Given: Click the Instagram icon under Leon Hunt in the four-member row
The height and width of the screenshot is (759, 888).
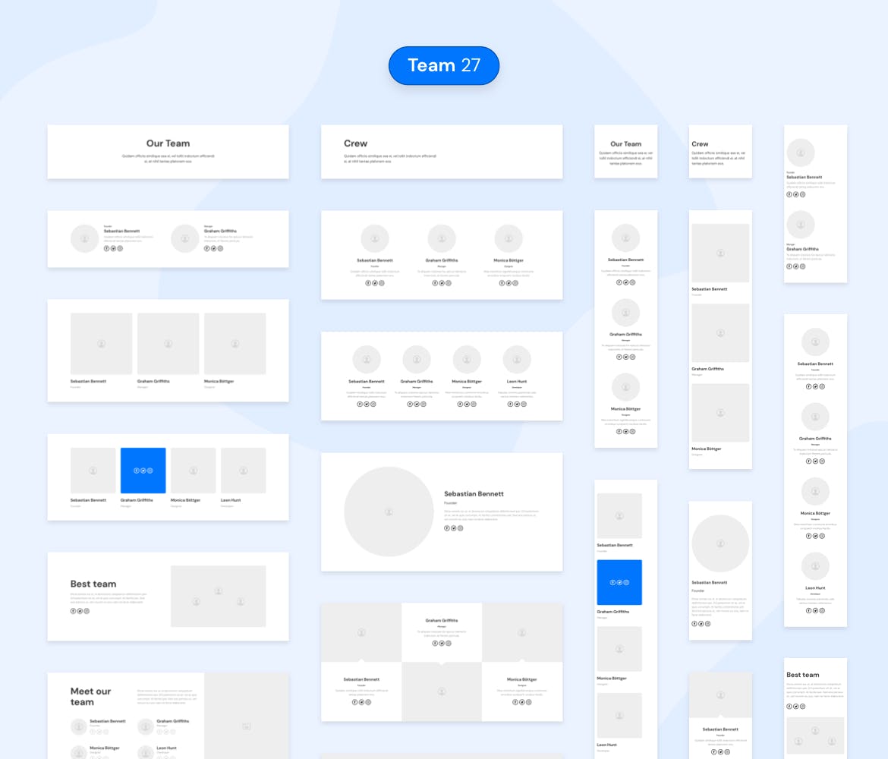Looking at the screenshot, I should [x=524, y=404].
